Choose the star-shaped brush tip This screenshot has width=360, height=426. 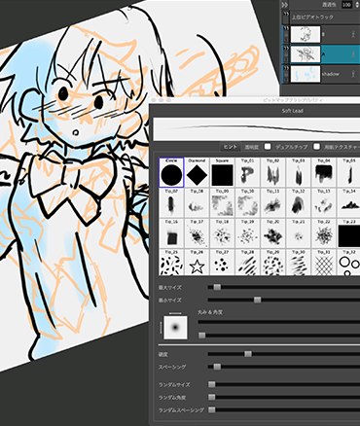coord(197,263)
